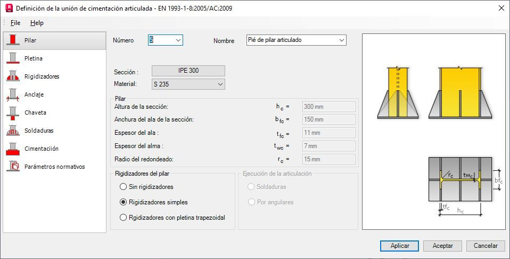The width and height of the screenshot is (510, 259).
Task: Click the Radio del redondeado field 15 mm
Action: pos(329,159)
